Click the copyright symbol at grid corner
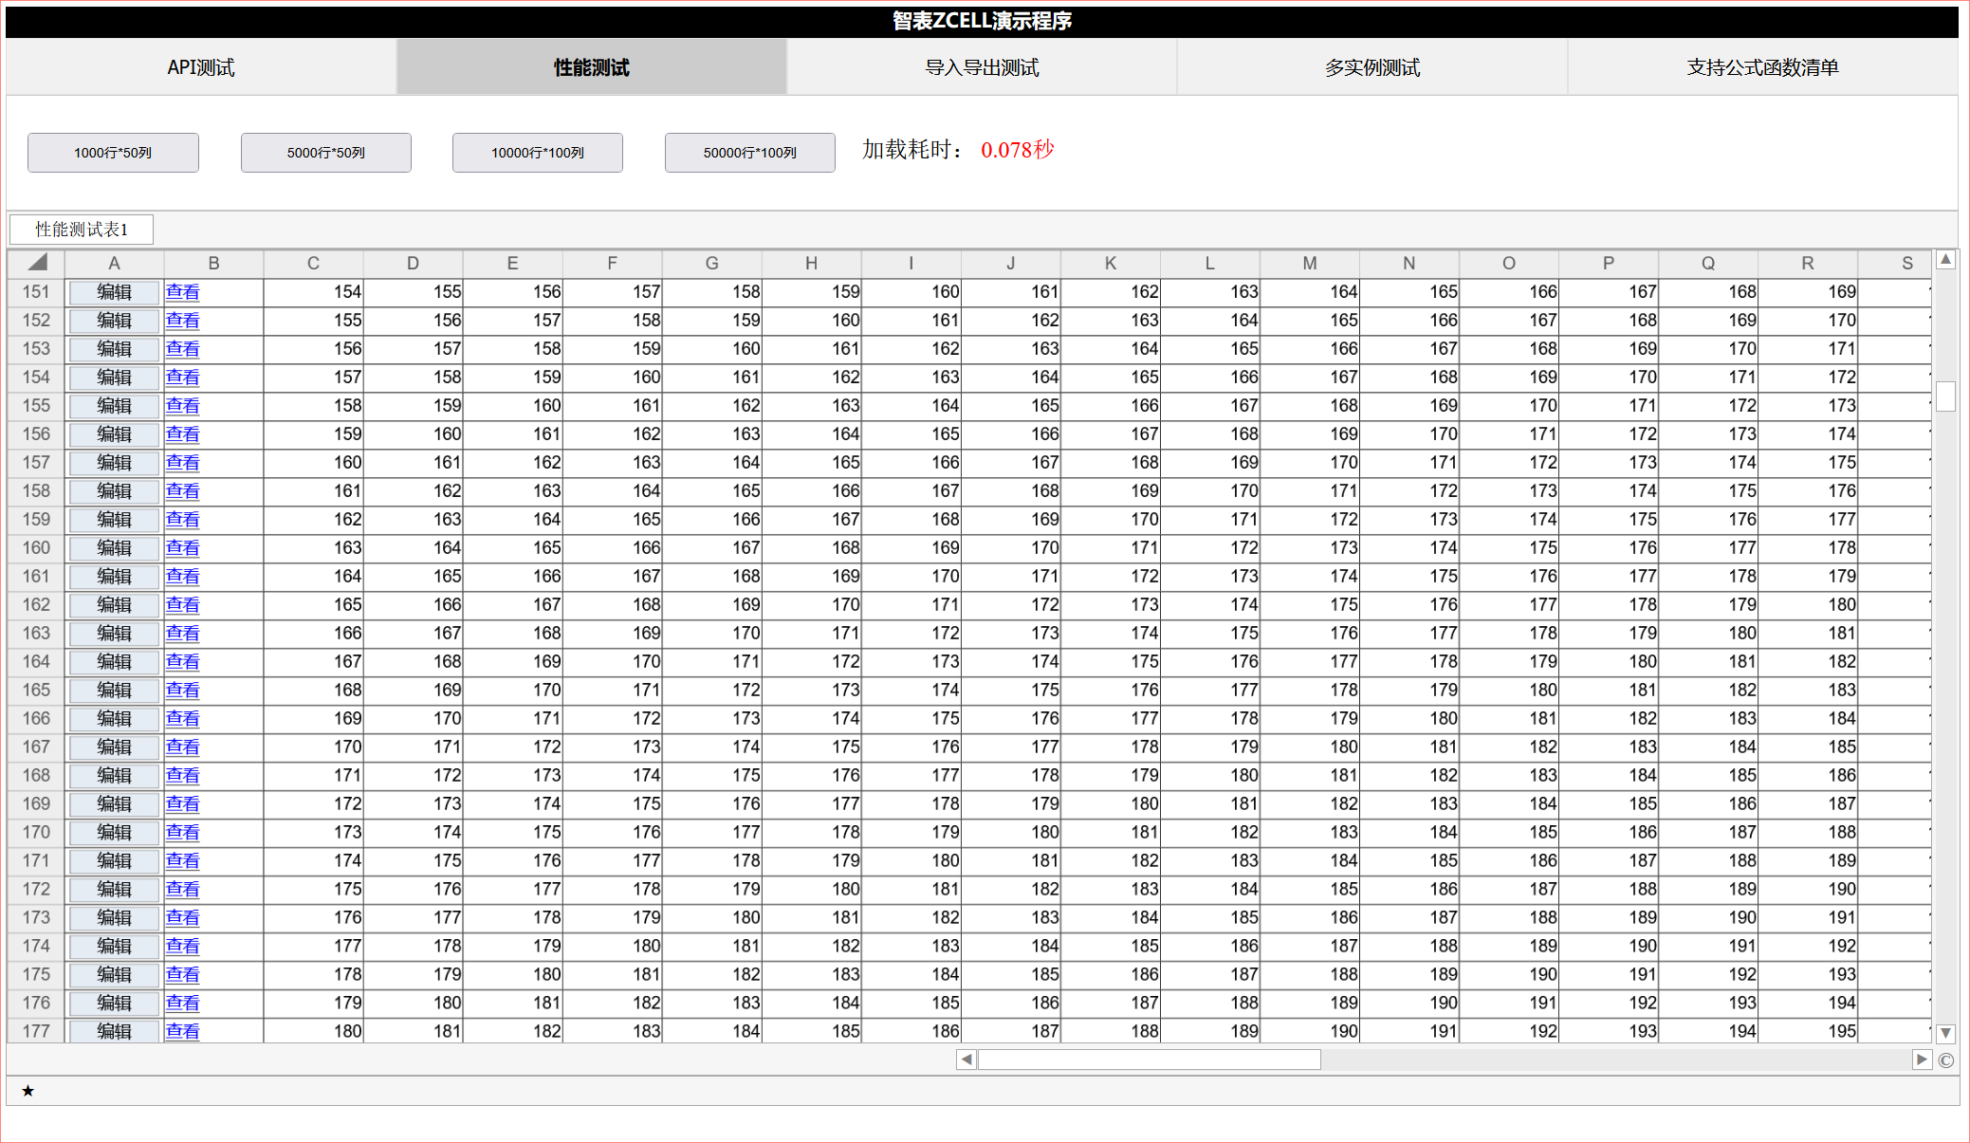 pos(1946,1060)
